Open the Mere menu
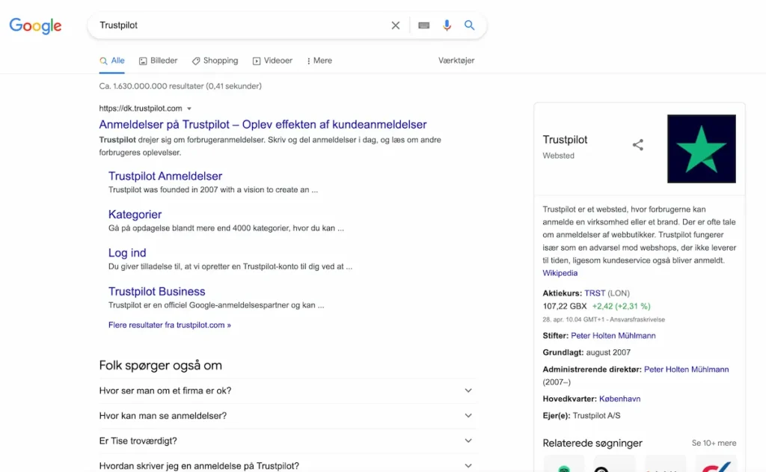 pyautogui.click(x=319, y=61)
